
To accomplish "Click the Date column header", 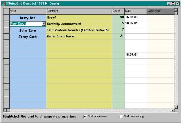I will click(136, 11).
